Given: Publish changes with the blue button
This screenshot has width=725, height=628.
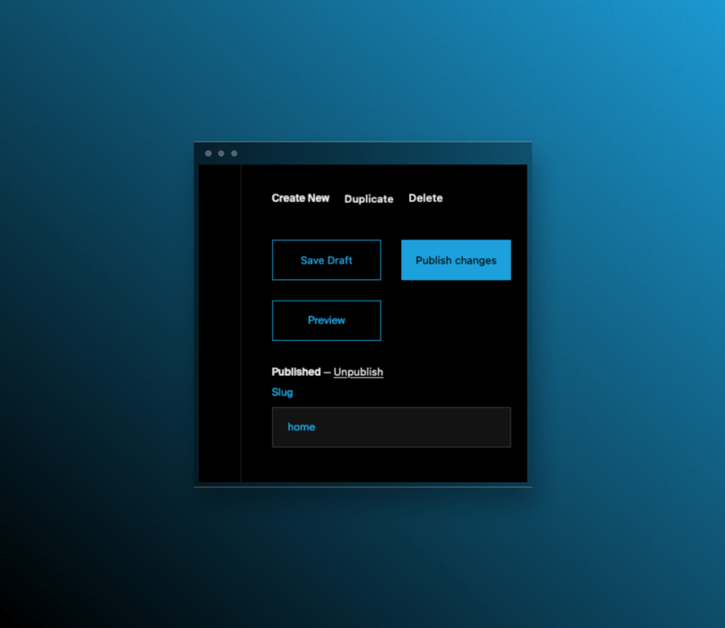Looking at the screenshot, I should [x=456, y=260].
